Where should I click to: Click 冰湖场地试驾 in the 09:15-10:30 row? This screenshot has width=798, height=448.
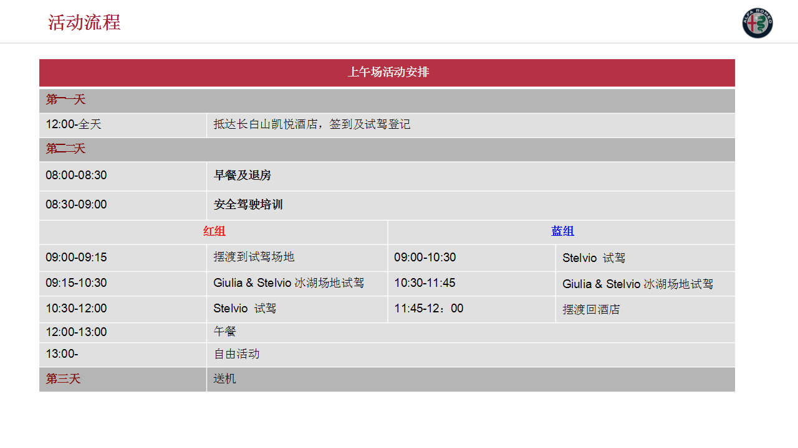point(329,283)
